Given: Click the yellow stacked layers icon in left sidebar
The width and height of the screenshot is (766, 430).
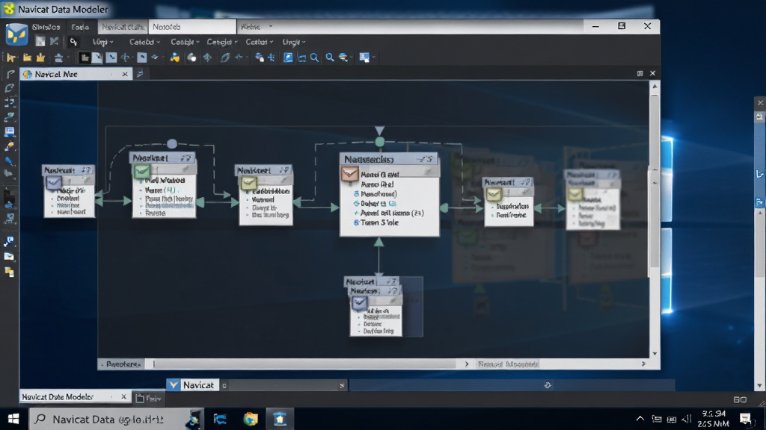Looking at the screenshot, I should click(9, 272).
